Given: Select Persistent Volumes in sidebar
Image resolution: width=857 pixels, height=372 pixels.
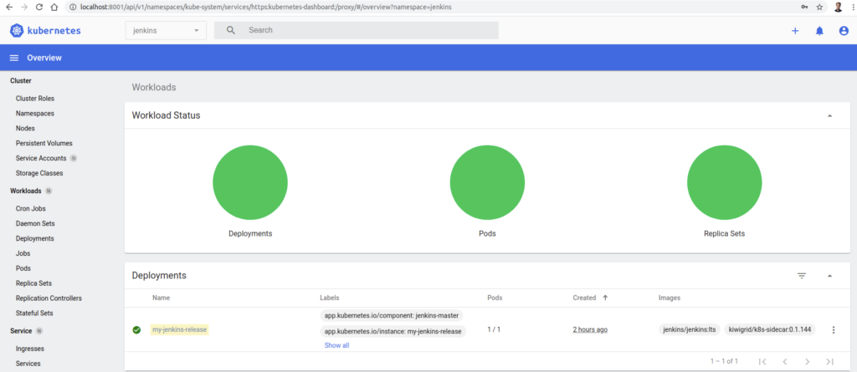Looking at the screenshot, I should [x=44, y=143].
